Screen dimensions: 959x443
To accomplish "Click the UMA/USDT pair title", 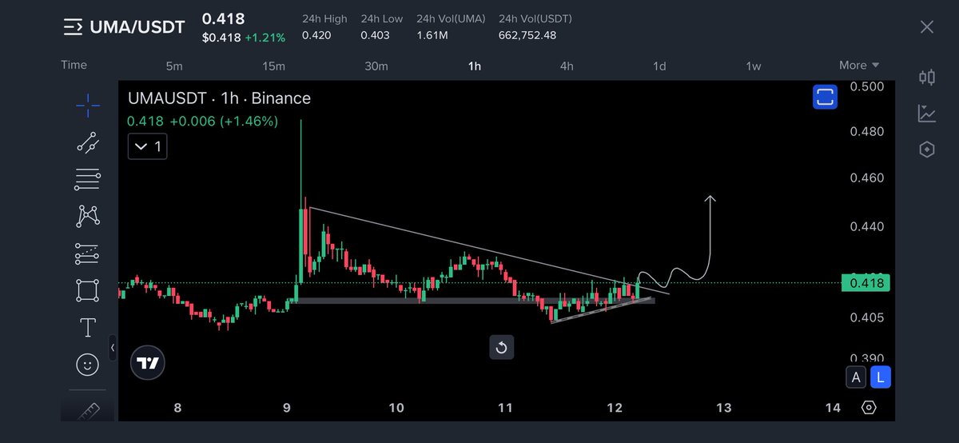I will point(136,27).
